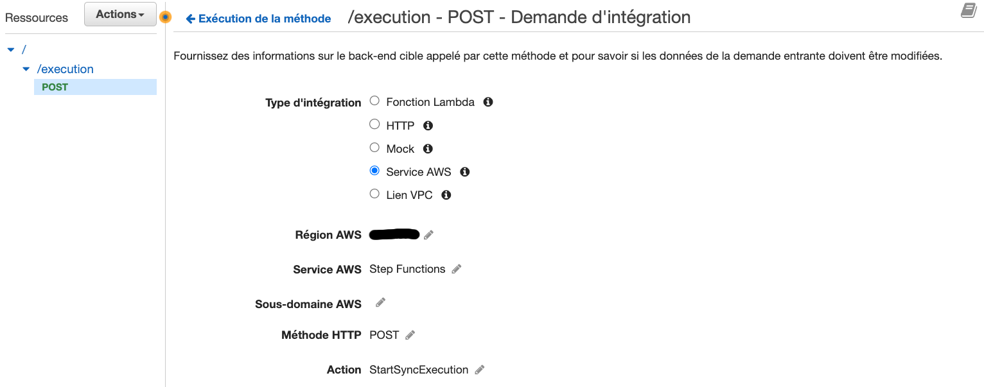This screenshot has height=387, width=984.
Task: Edit the Région AWS value with pencil icon
Action: tap(428, 236)
